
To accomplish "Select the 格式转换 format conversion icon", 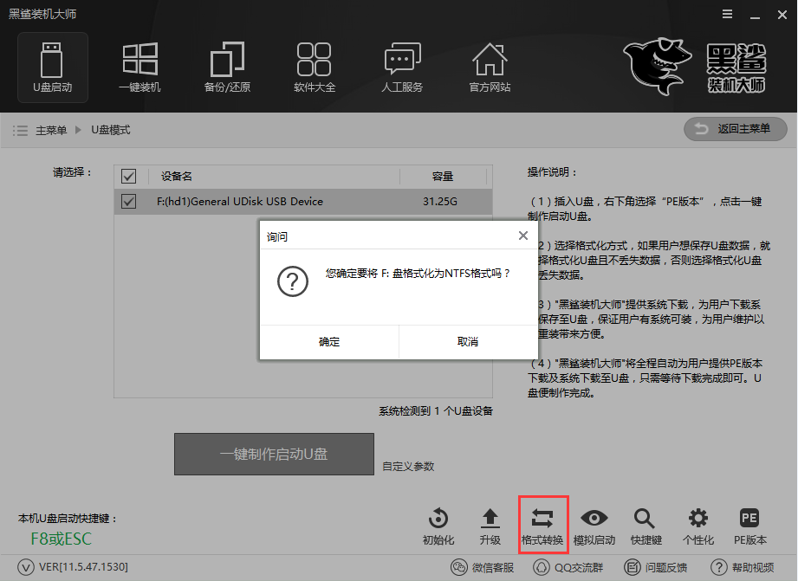I will pyautogui.click(x=542, y=525).
